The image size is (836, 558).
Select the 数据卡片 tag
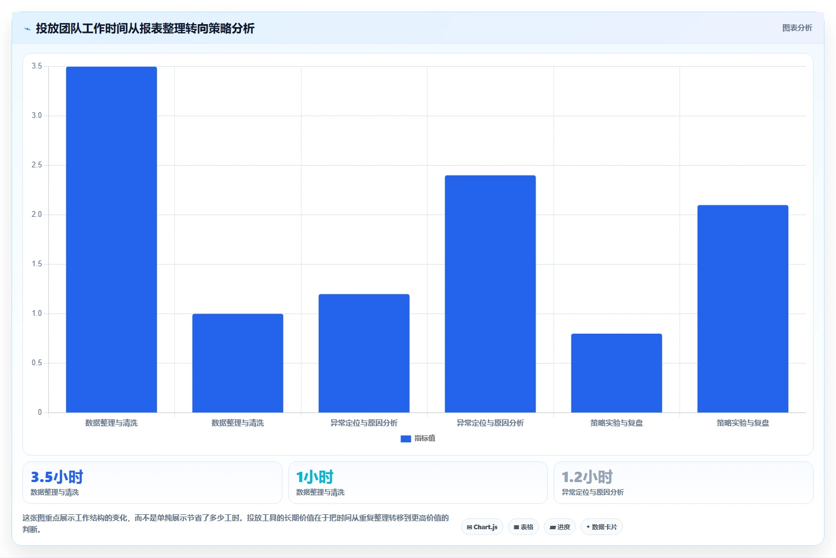[x=602, y=527]
